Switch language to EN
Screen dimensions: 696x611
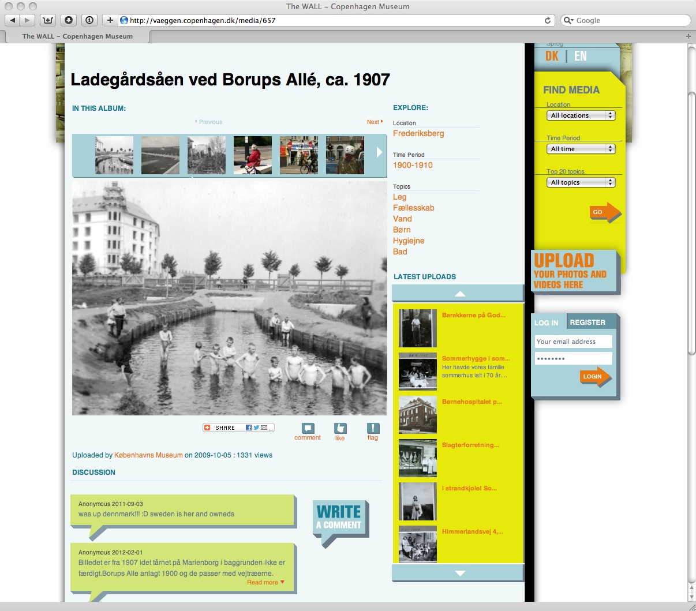(581, 56)
